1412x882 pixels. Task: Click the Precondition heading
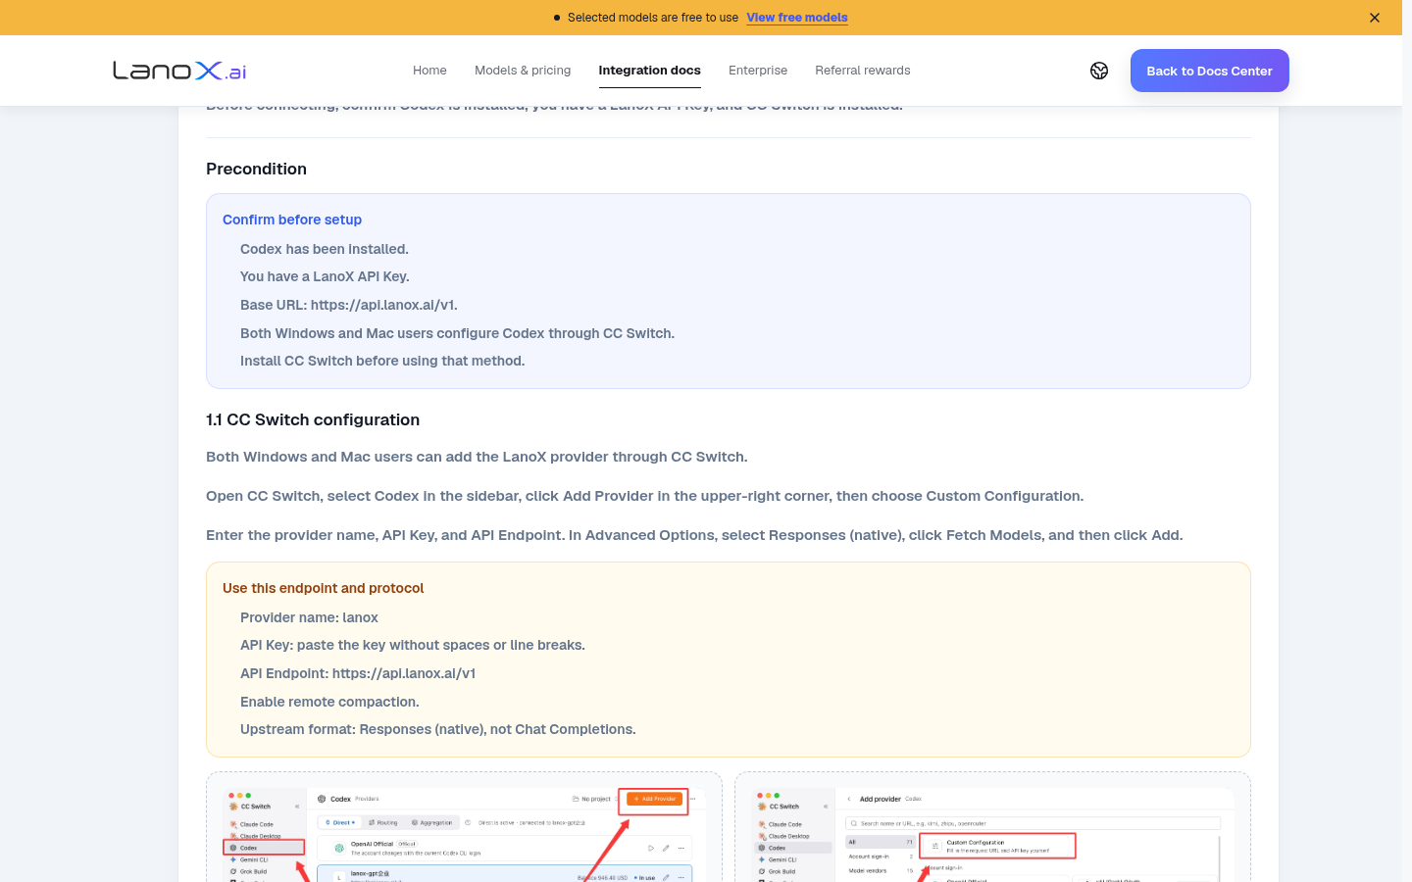pos(257,169)
